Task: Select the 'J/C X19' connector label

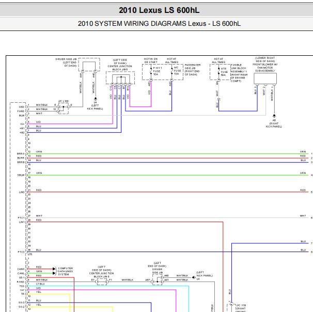Action: click(241, 305)
